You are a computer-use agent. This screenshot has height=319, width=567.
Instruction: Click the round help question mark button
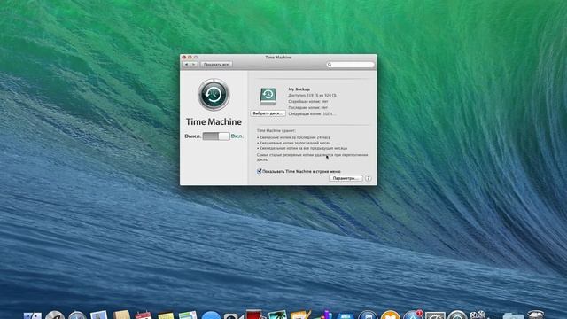pos(369,178)
